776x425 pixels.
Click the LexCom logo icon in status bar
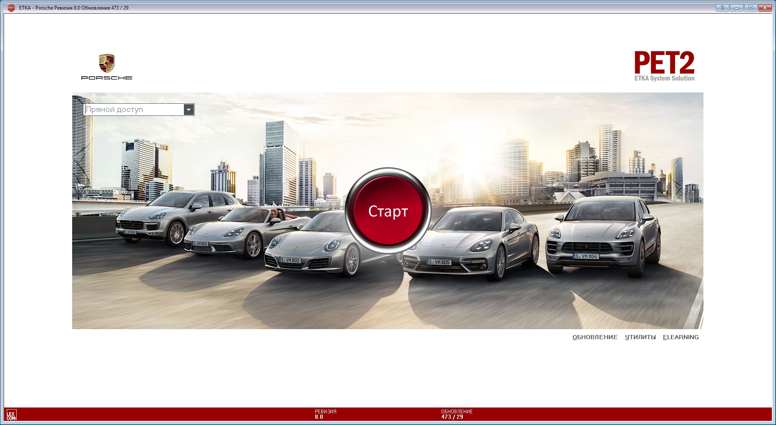11,415
